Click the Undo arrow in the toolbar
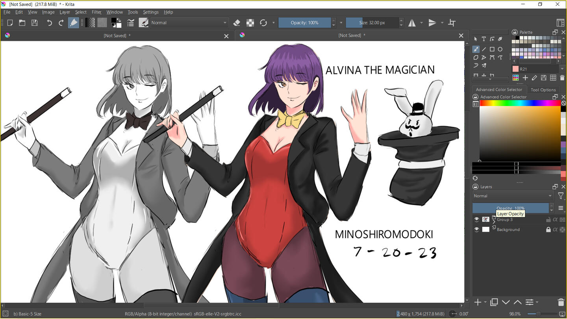This screenshot has width=567, height=319. [x=49, y=23]
